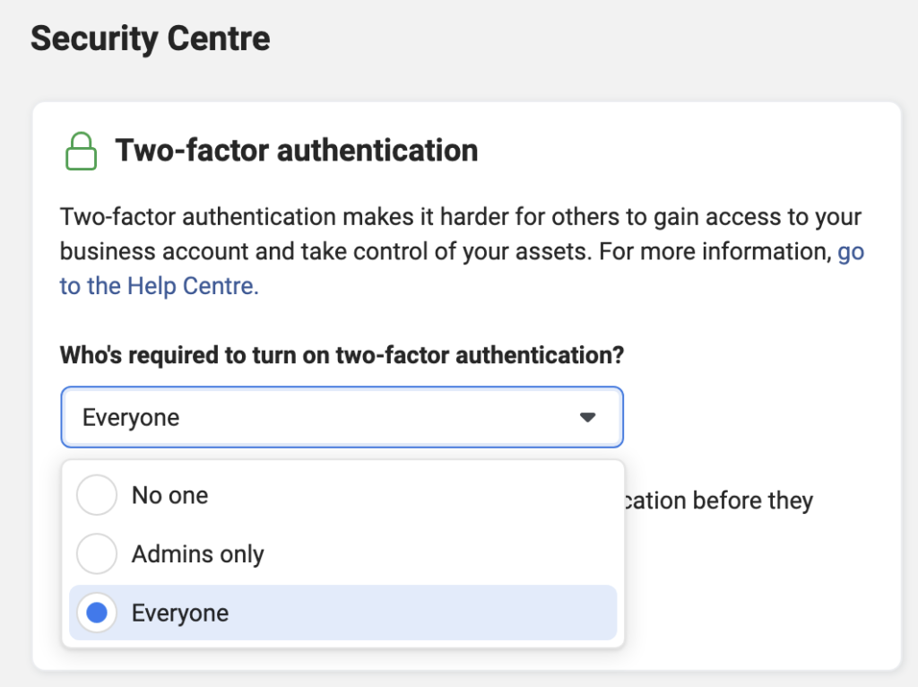
Task: Click the word "go" link after information
Action: pos(851,252)
